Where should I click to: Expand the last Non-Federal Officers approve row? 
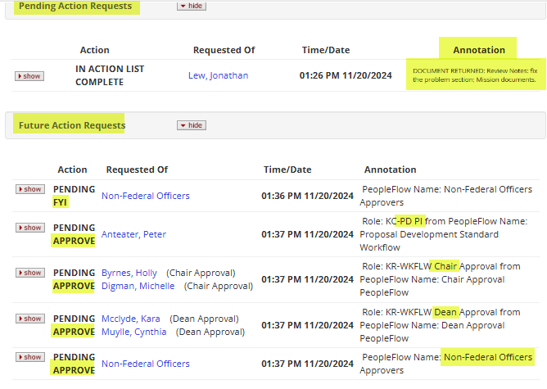[x=29, y=357]
